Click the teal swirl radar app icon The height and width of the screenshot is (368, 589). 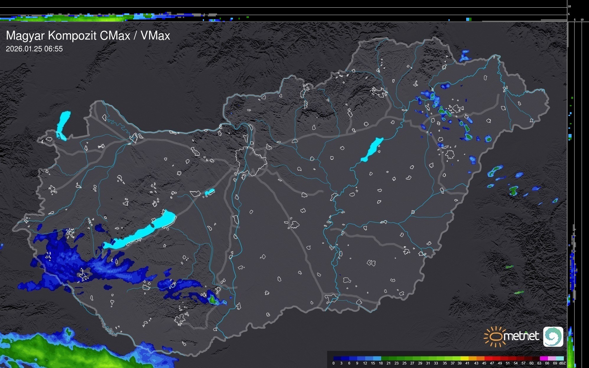pyautogui.click(x=553, y=336)
